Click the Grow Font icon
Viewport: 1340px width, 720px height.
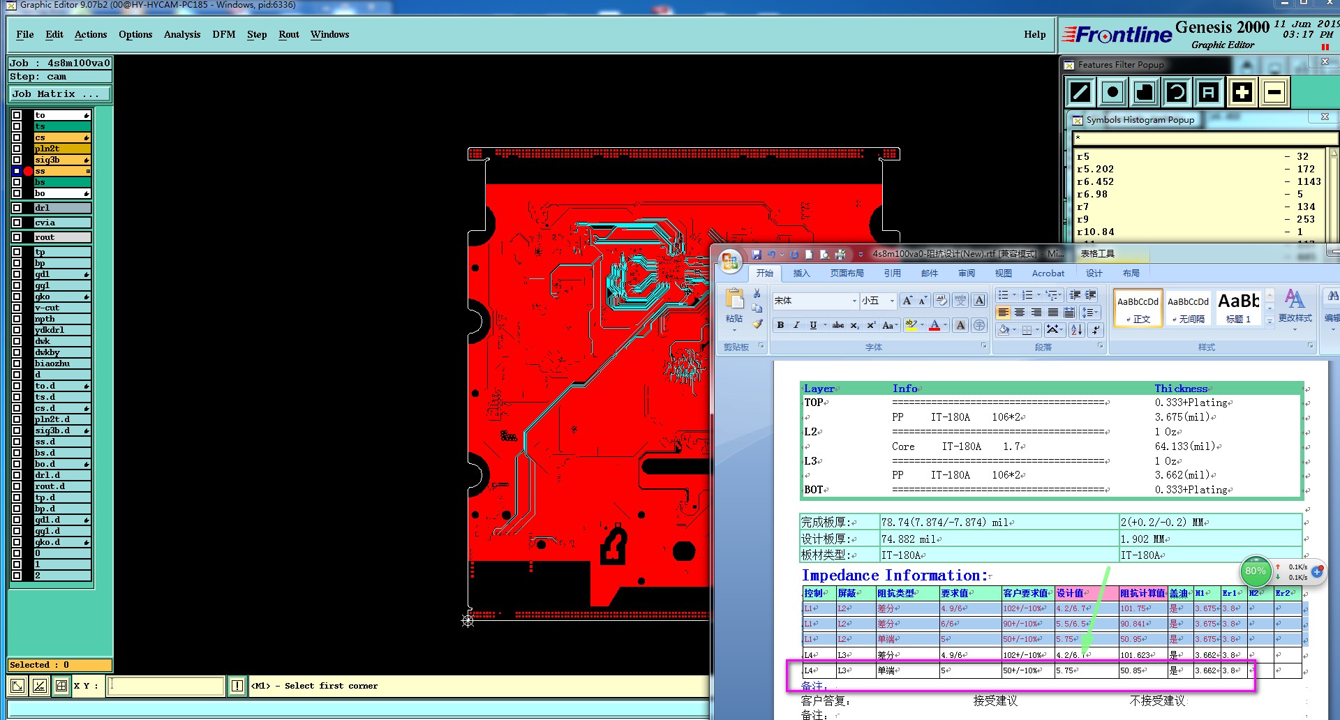(907, 301)
